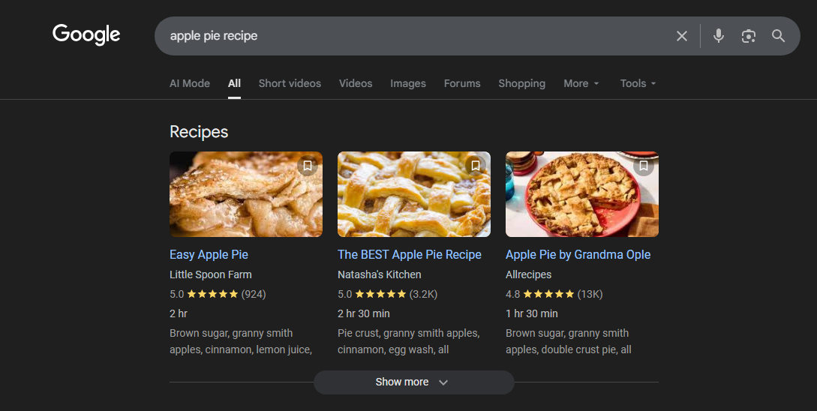This screenshot has height=411, width=817.
Task: Click the magnifying glass search icon
Action: tap(779, 36)
